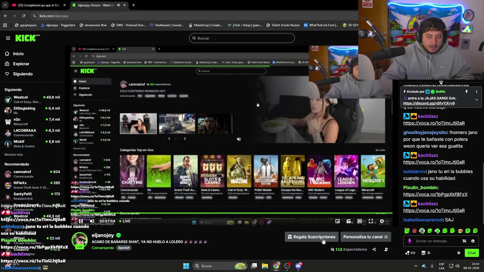Open the chat text formatting icon

[x=464, y=241]
